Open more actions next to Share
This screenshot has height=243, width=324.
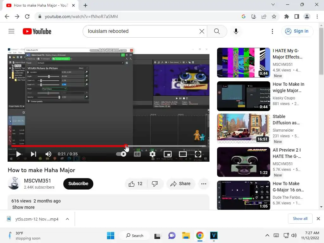point(204,184)
